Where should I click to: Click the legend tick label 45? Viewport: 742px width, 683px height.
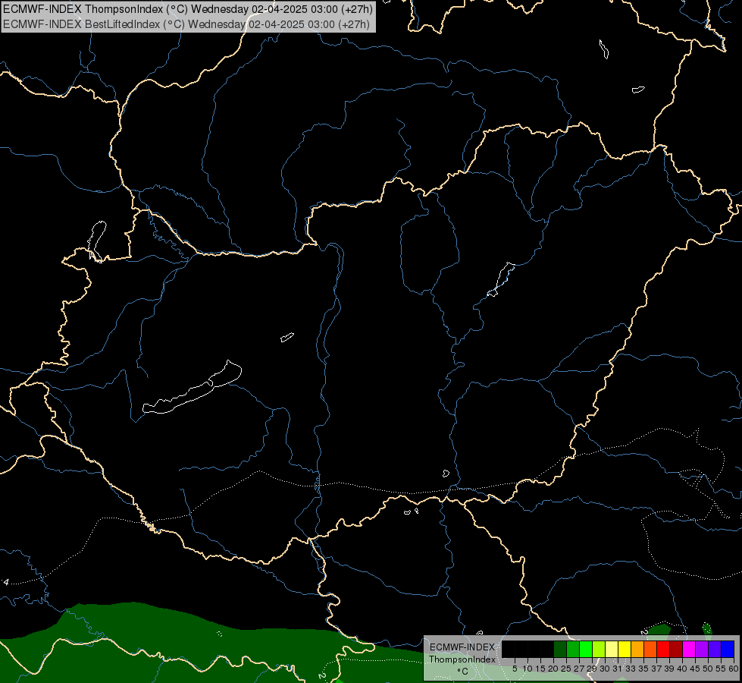(696, 669)
